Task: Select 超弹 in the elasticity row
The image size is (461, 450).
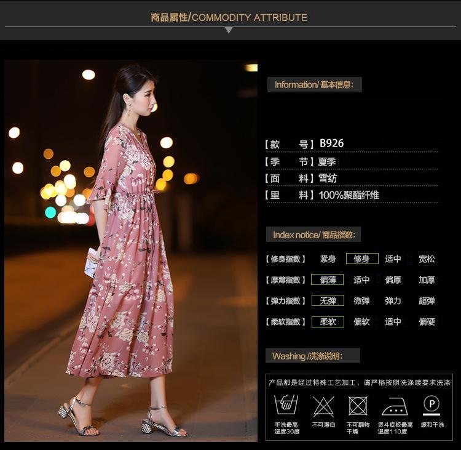Action: click(x=427, y=301)
